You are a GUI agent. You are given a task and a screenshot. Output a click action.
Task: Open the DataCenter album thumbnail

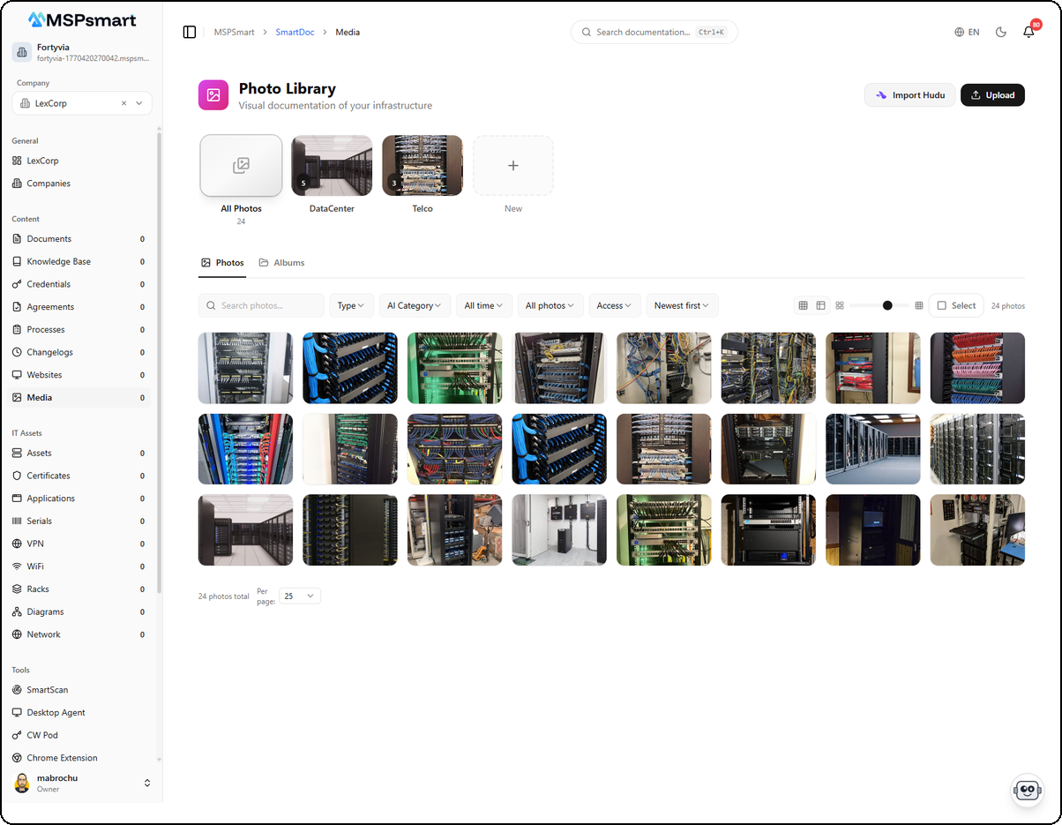(x=332, y=165)
